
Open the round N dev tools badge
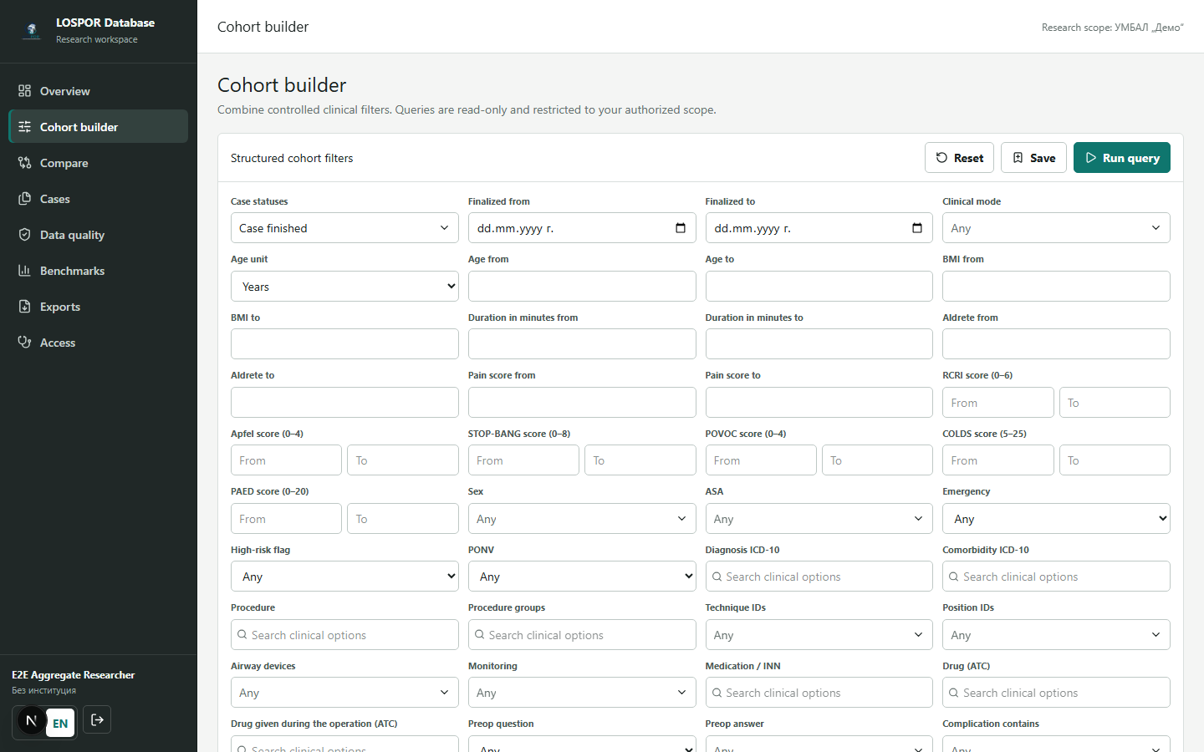tap(31, 720)
